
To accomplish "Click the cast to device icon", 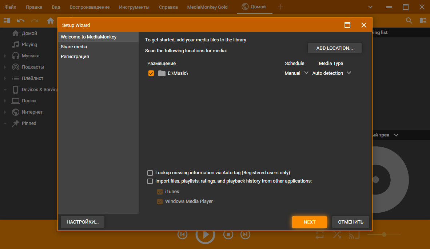I will click(354, 235).
